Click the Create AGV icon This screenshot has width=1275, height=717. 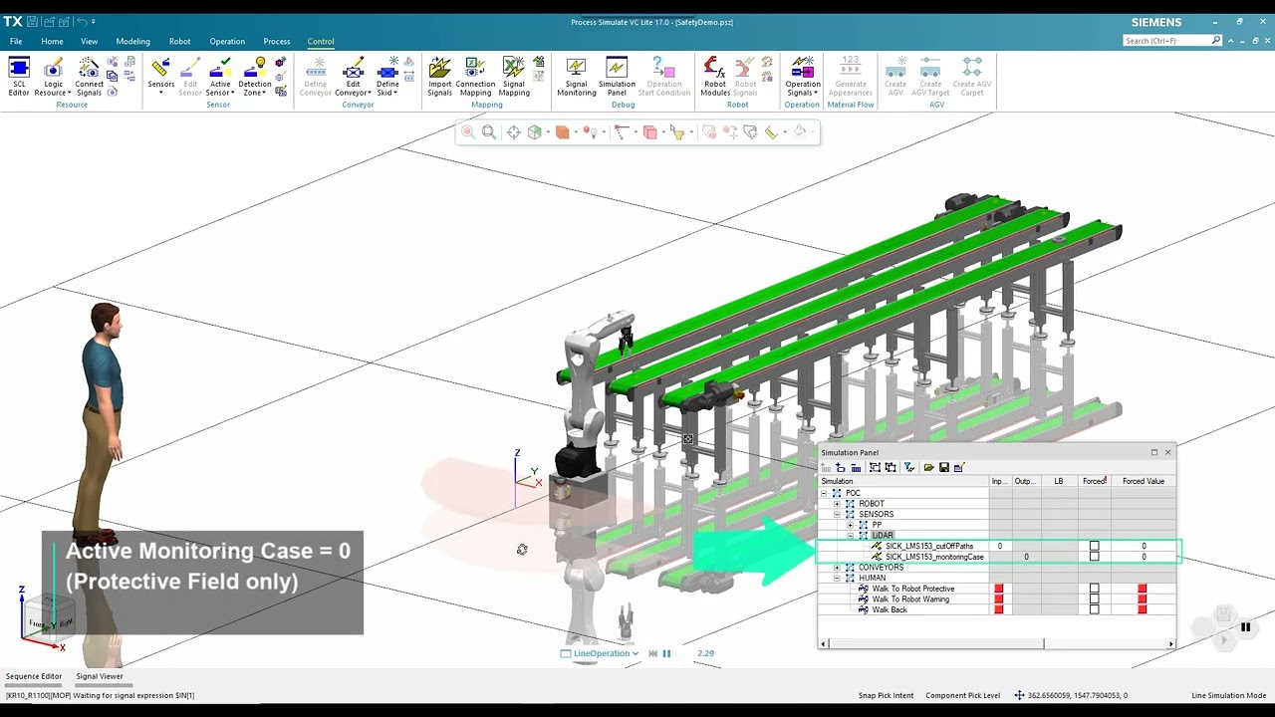coord(895,77)
